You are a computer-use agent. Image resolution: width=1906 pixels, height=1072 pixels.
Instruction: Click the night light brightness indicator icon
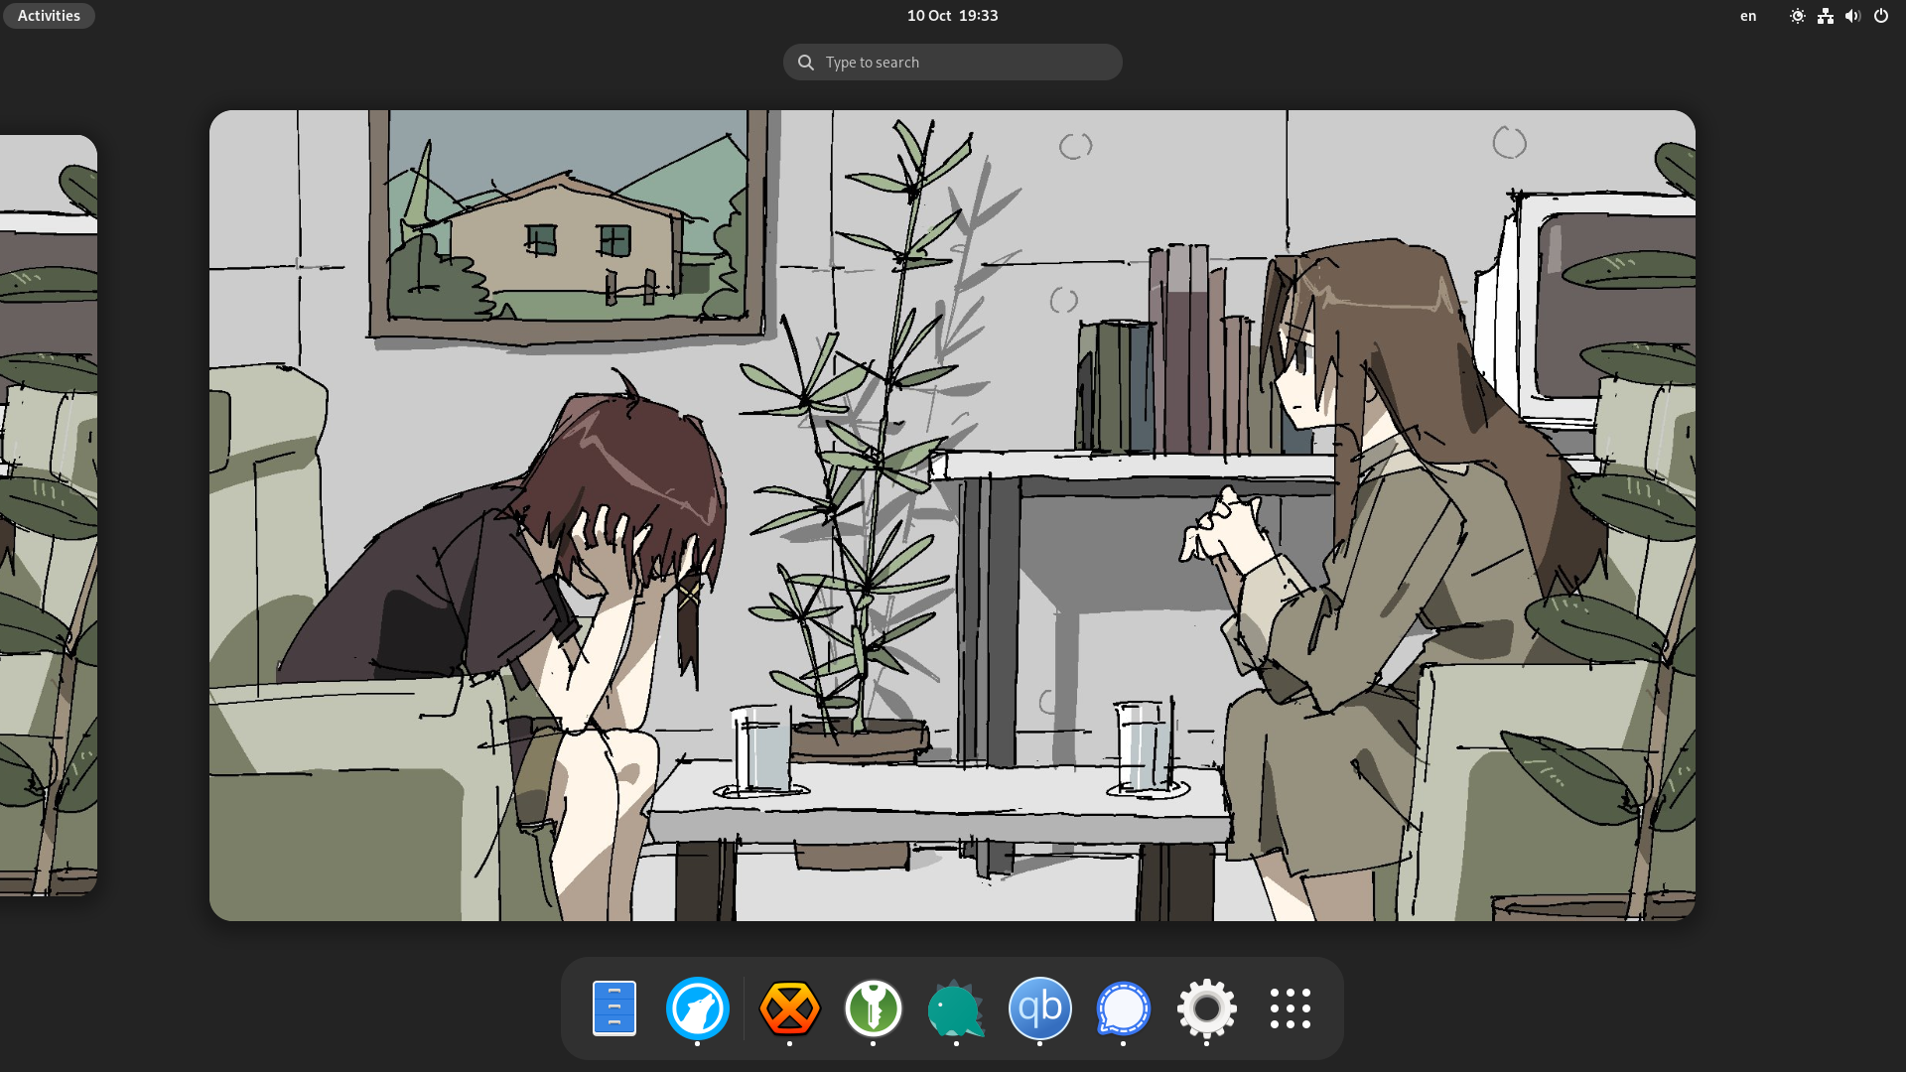(1797, 16)
